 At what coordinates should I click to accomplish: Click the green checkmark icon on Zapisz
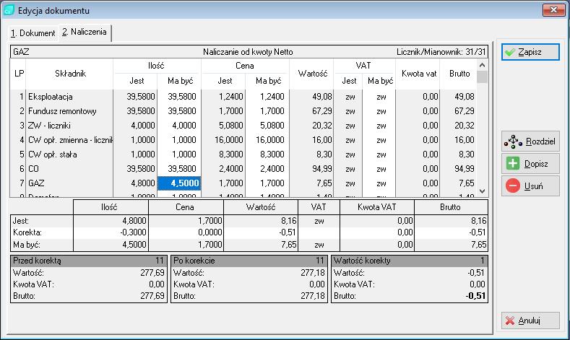pyautogui.click(x=510, y=52)
